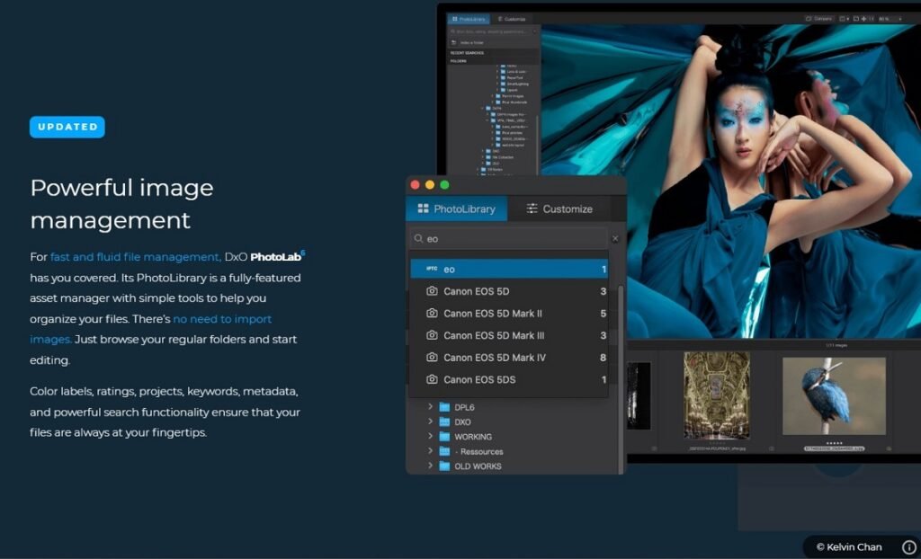Click the info icon beside Kelvin Chan credit
The image size is (921, 559).
click(908, 546)
